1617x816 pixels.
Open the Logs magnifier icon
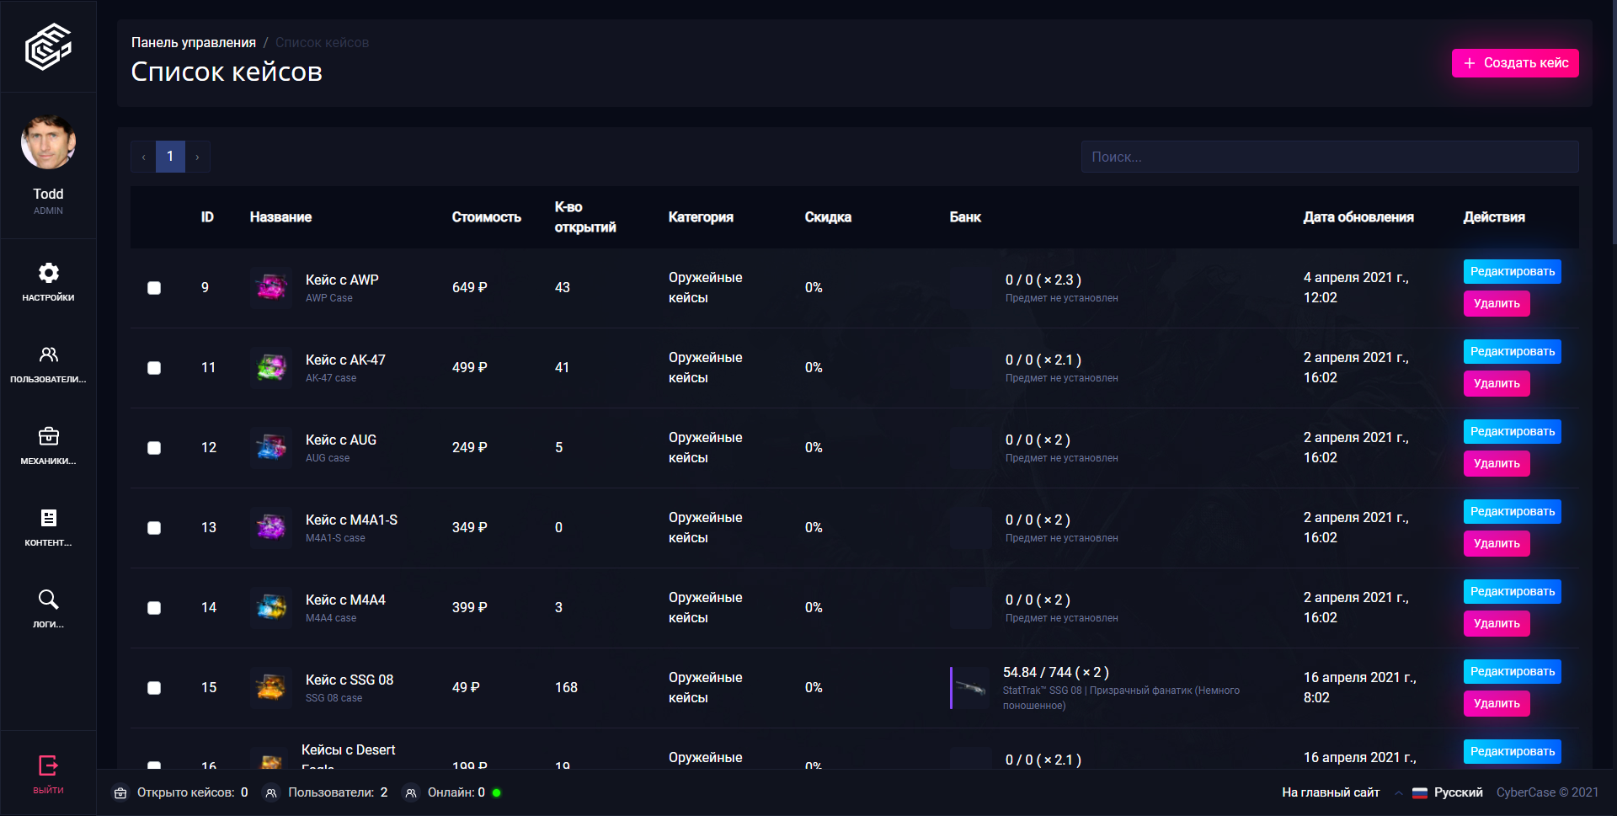coord(48,600)
